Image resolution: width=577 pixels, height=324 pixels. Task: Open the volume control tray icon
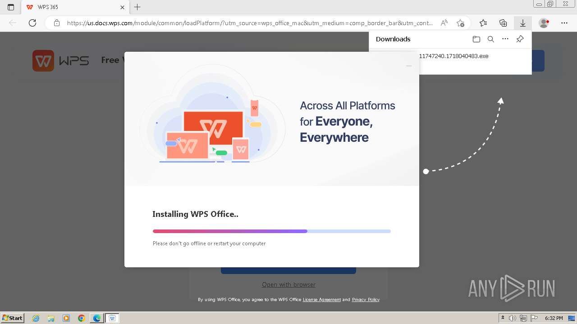click(513, 318)
